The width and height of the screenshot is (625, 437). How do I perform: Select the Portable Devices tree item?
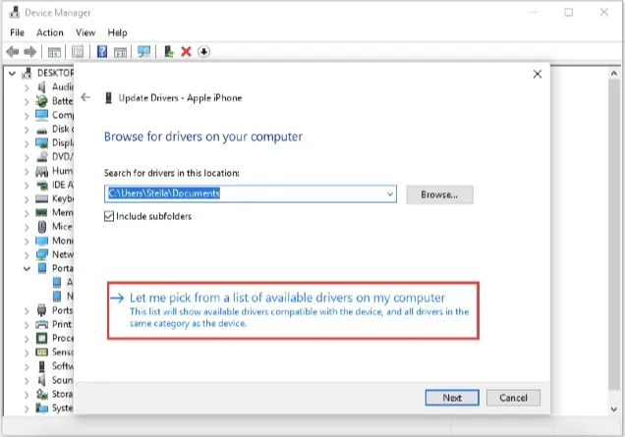pos(62,268)
